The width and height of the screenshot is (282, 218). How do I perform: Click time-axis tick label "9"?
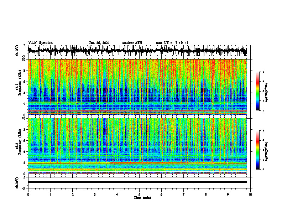[x=228, y=194]
